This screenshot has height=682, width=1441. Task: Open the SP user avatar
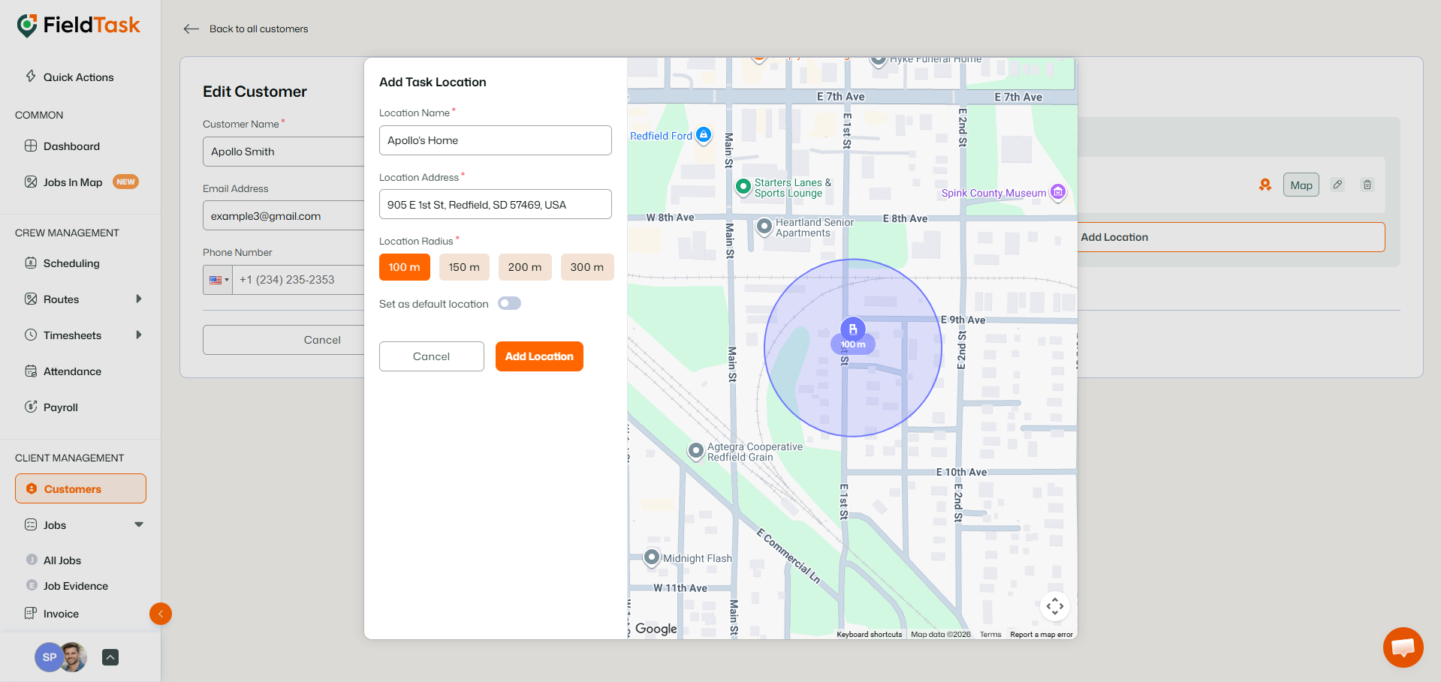pos(50,657)
